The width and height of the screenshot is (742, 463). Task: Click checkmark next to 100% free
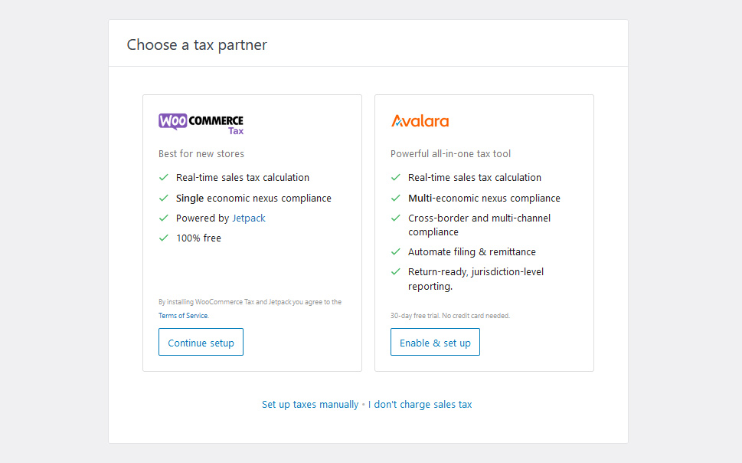pyautogui.click(x=163, y=238)
